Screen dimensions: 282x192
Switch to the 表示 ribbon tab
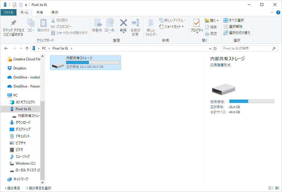click(x=55, y=12)
